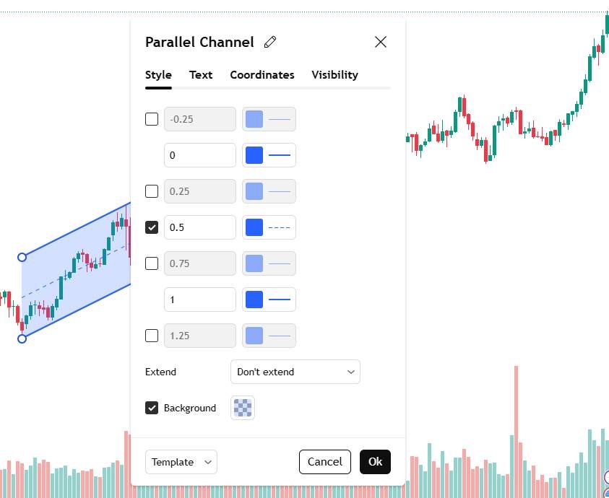This screenshot has height=498, width=609.
Task: Uncheck the 0.5 level checkbox
Action: [x=152, y=227]
